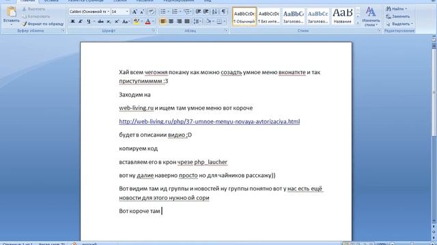Viewport: 437px width, 245px height.
Task: Click the Copy (Копировать) command
Action: 36,16
